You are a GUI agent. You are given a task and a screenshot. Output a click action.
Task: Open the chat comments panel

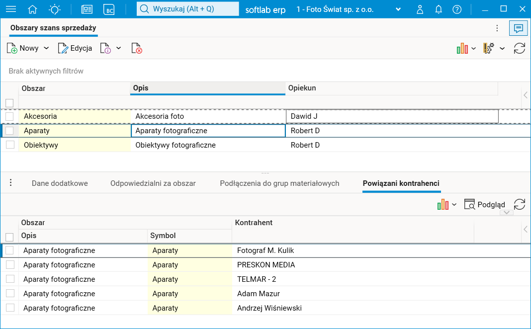pyautogui.click(x=518, y=28)
